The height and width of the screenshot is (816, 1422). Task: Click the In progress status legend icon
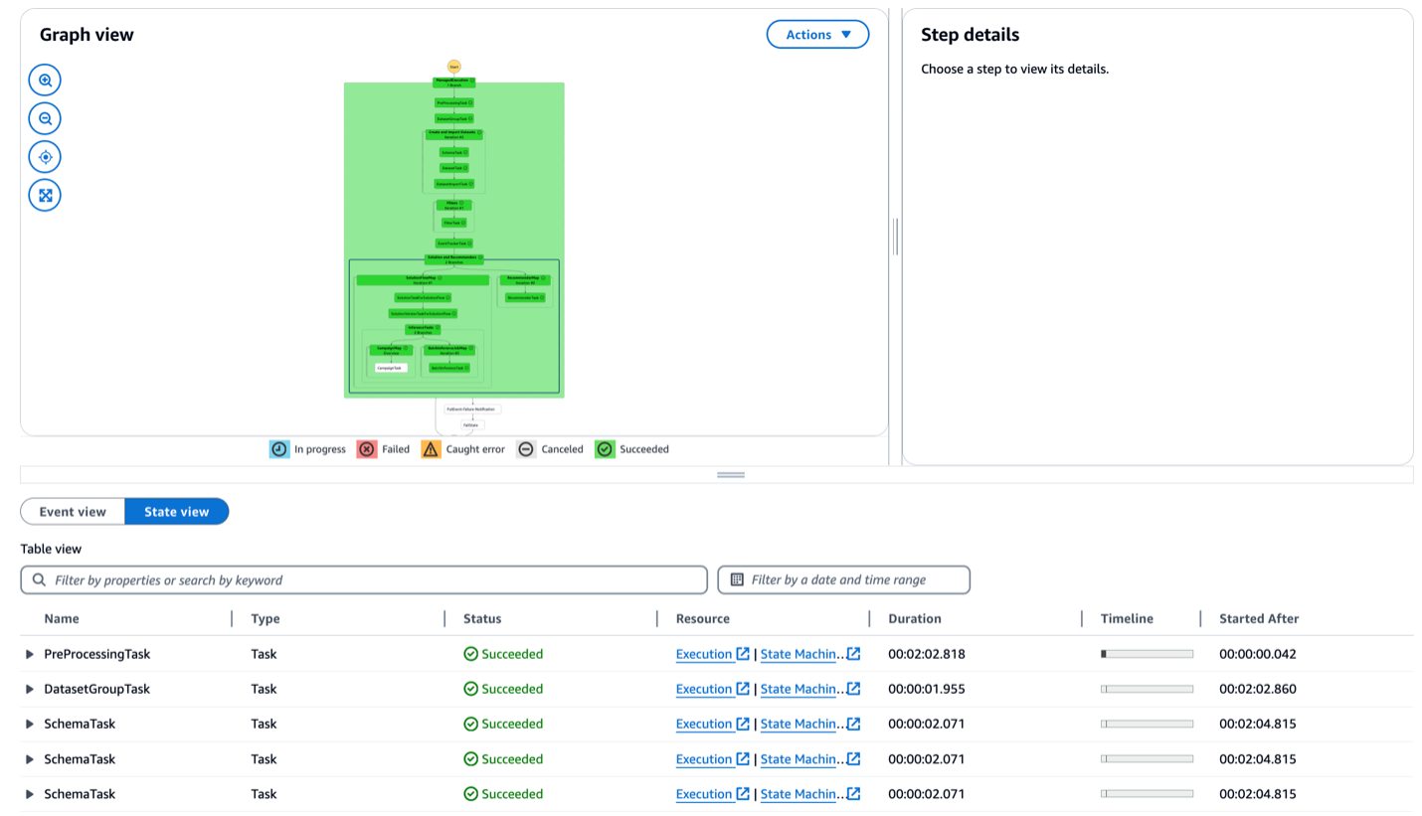coord(279,448)
